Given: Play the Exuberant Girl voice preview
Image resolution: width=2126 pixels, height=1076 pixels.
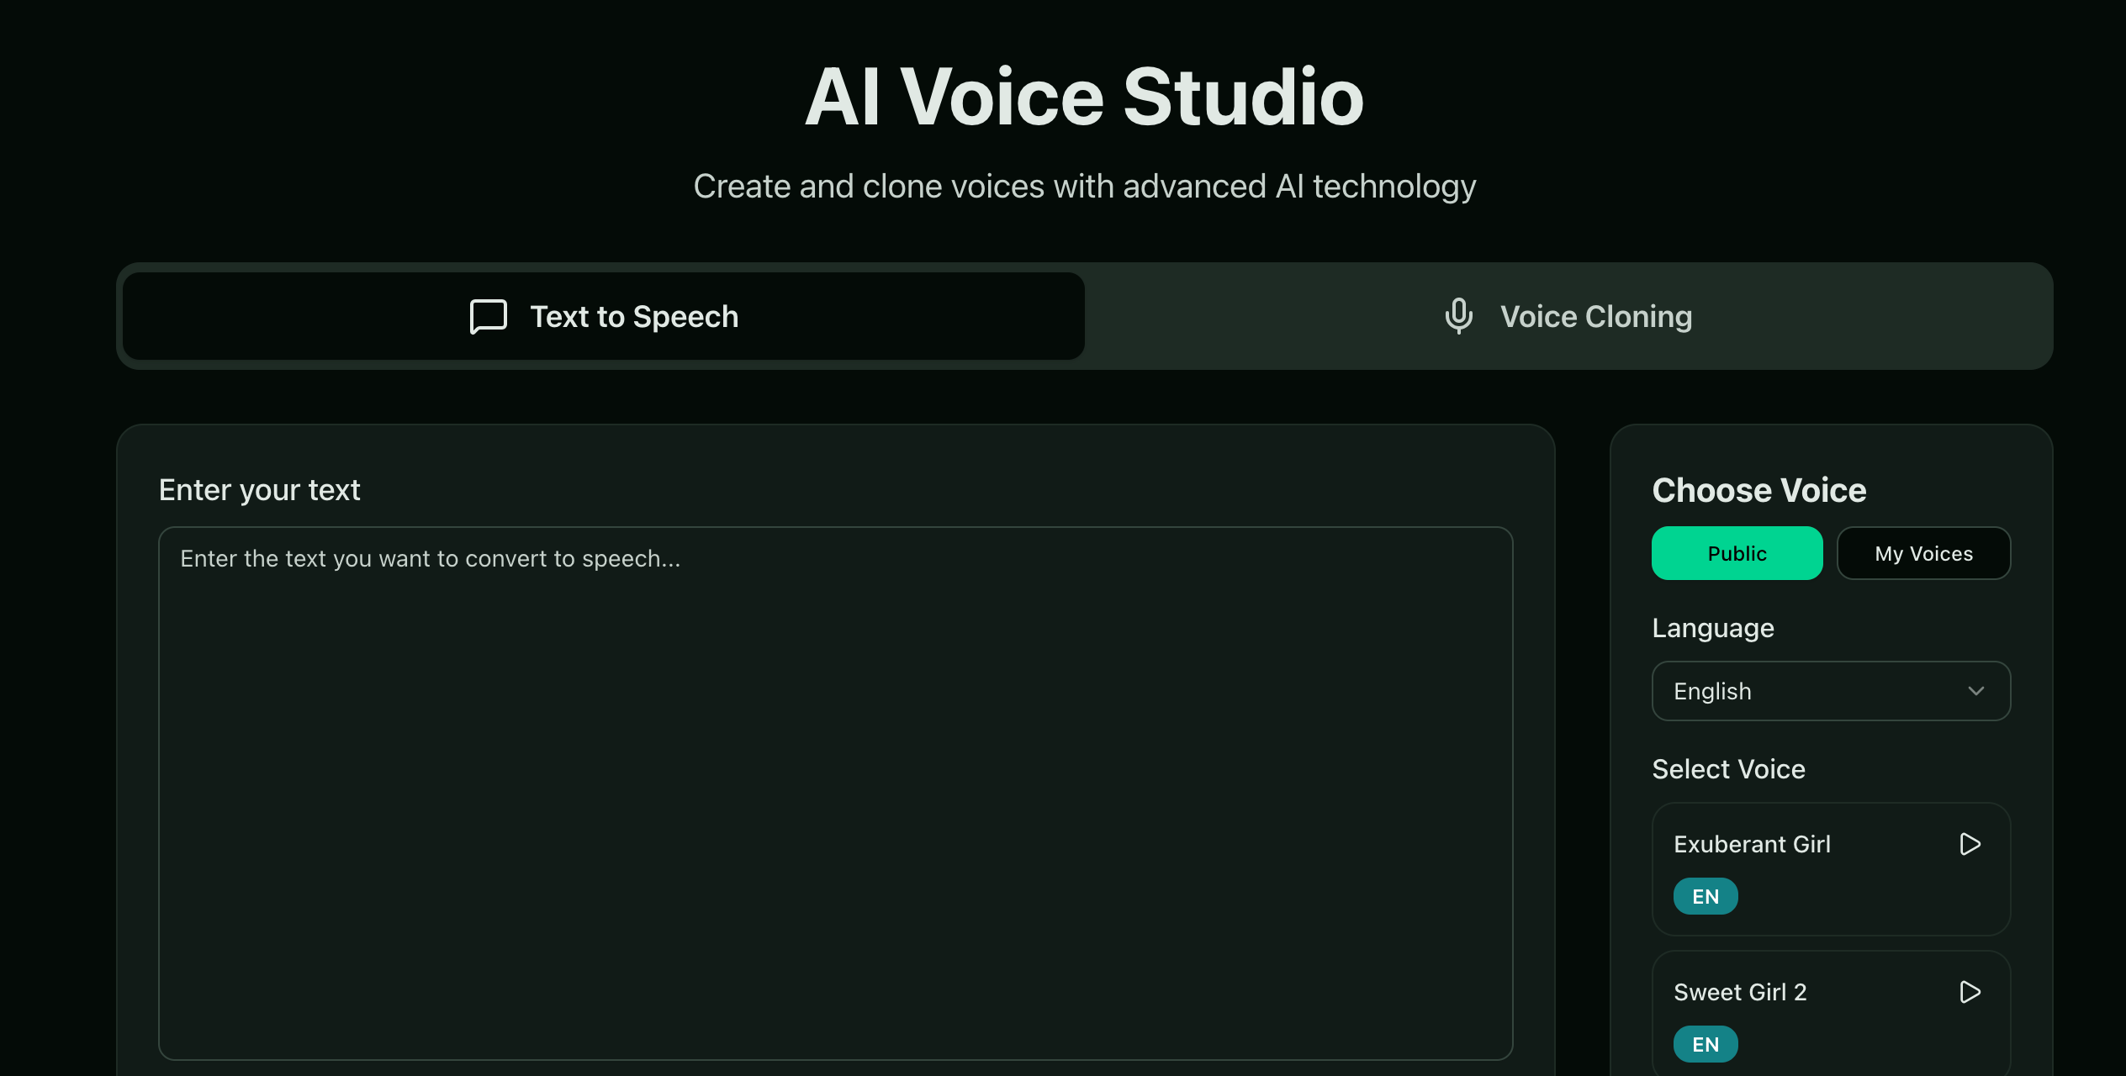Looking at the screenshot, I should 1970,844.
